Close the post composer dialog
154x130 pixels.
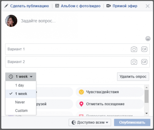pos(148,6)
